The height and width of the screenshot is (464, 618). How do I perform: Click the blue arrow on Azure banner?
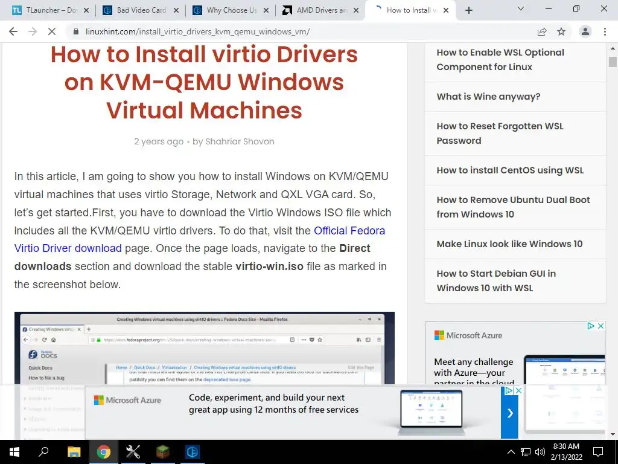[x=509, y=413]
